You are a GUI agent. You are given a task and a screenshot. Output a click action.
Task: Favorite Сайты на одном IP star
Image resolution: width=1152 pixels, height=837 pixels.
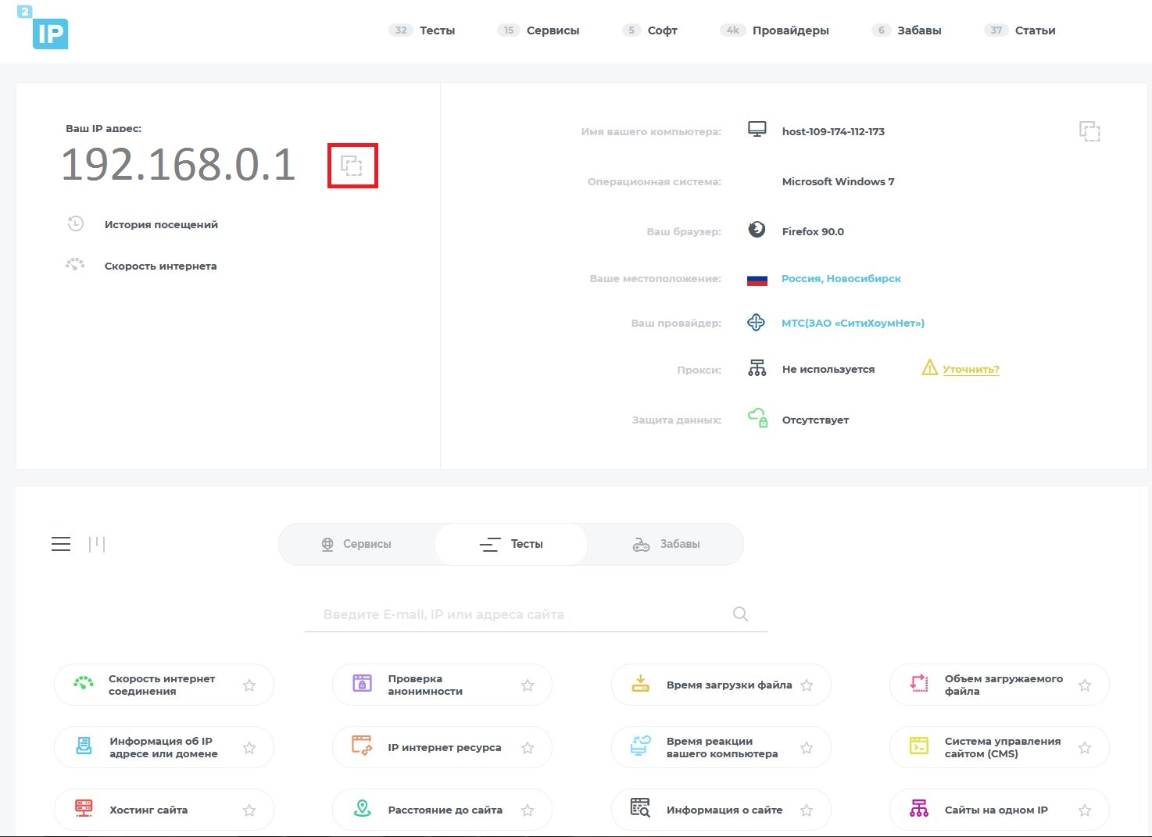pos(1085,810)
